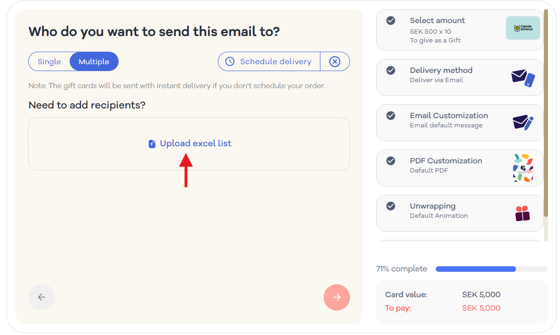Viewport: 560px width, 335px height.
Task: Click the colorful PDF Customization thumbnail
Action: pyautogui.click(x=523, y=167)
